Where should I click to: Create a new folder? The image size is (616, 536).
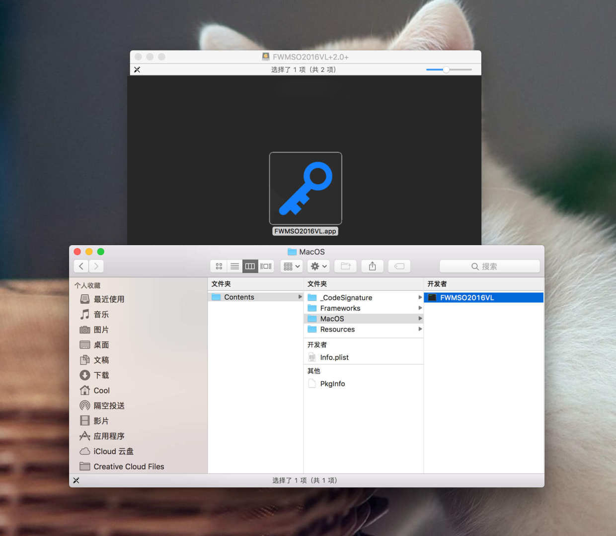(346, 266)
